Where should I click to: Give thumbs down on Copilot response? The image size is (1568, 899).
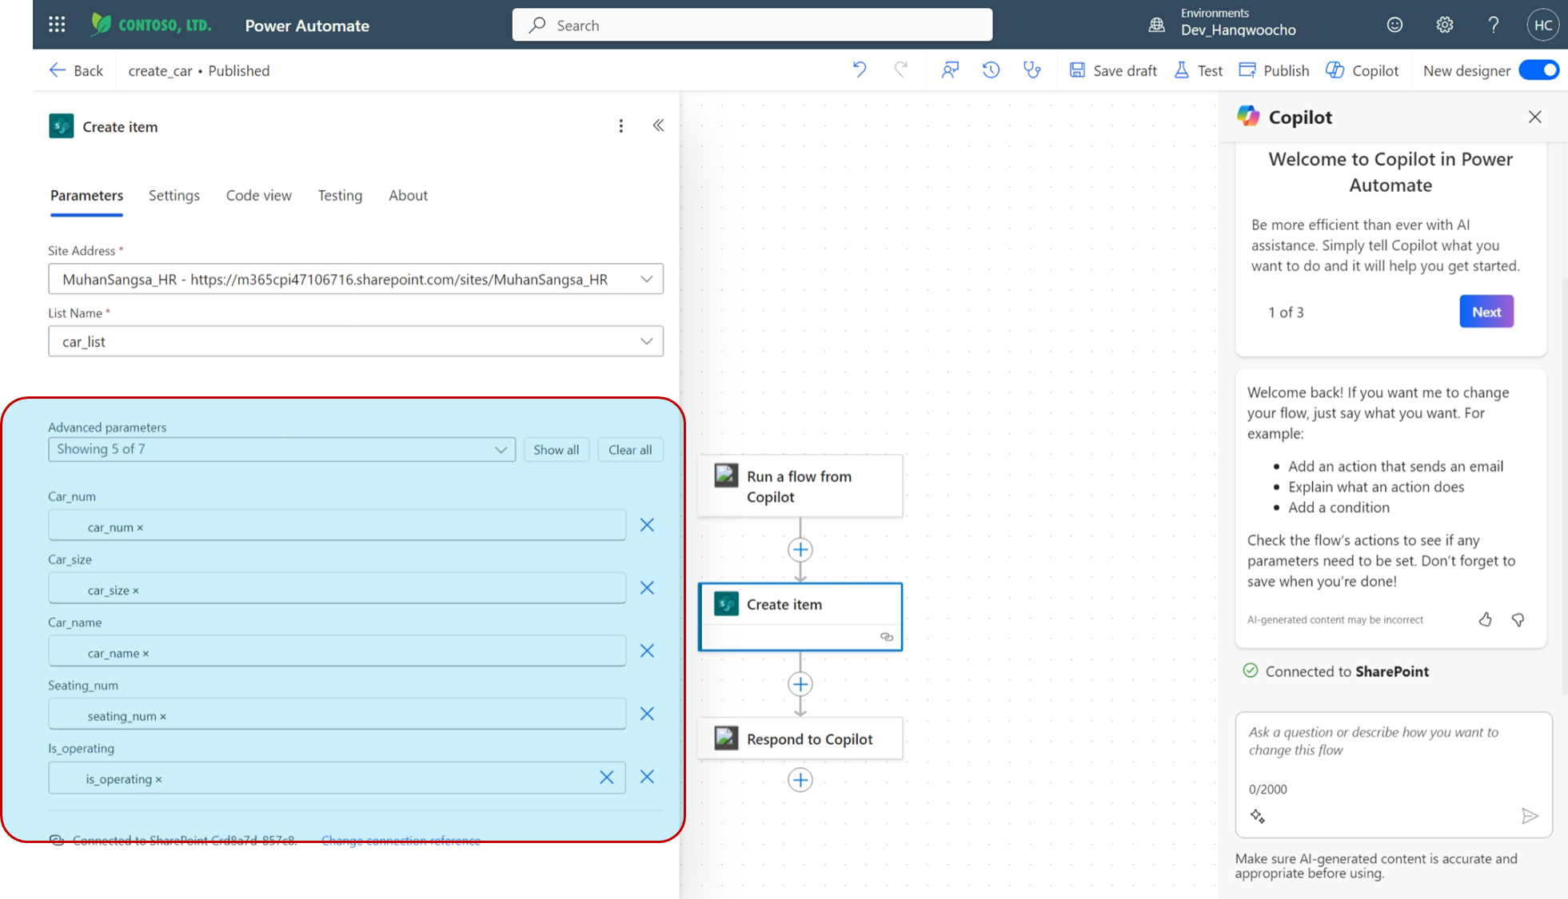[x=1518, y=619]
